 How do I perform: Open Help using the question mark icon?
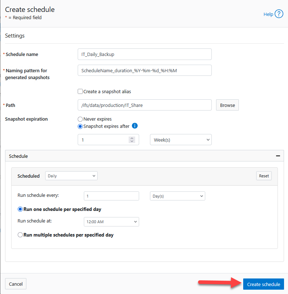(278, 14)
